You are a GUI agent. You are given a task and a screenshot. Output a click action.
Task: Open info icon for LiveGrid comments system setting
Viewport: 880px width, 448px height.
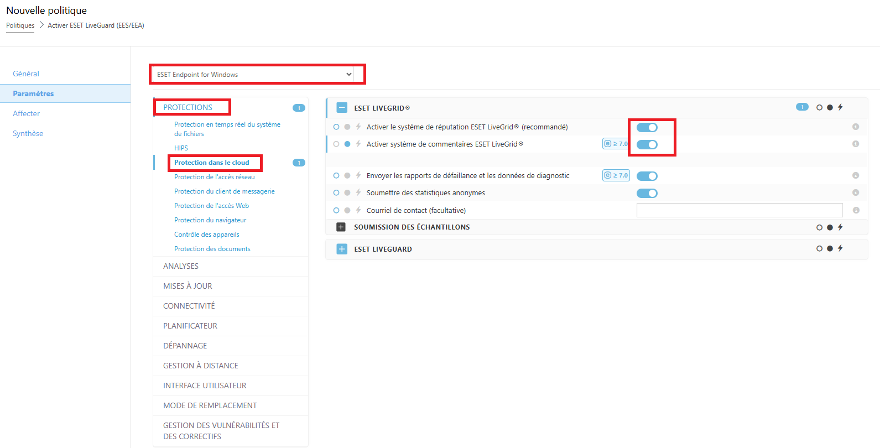coord(856,144)
